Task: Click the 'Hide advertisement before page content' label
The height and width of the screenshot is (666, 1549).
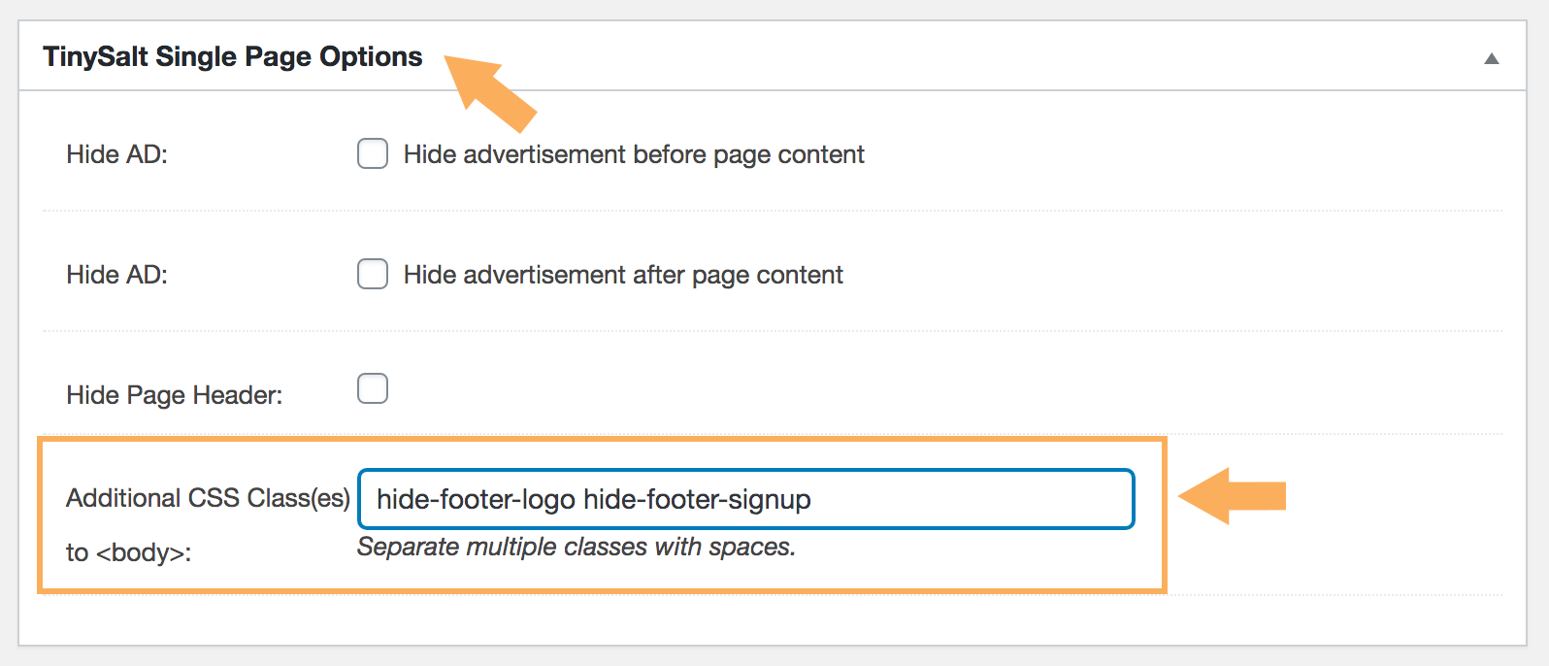Action: [x=634, y=155]
